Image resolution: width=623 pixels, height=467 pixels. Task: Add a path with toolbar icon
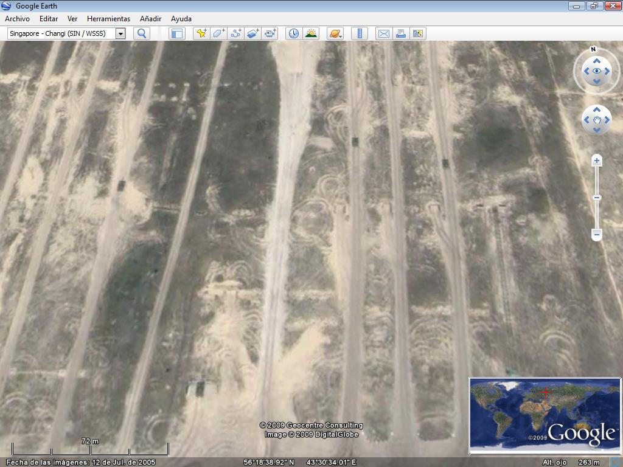pos(236,33)
